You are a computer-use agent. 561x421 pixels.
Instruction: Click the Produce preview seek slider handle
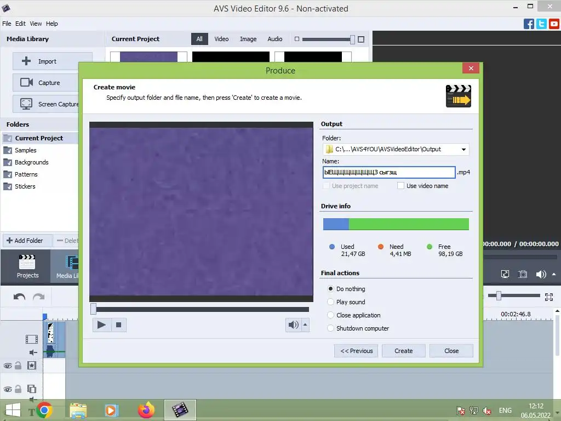click(x=93, y=309)
